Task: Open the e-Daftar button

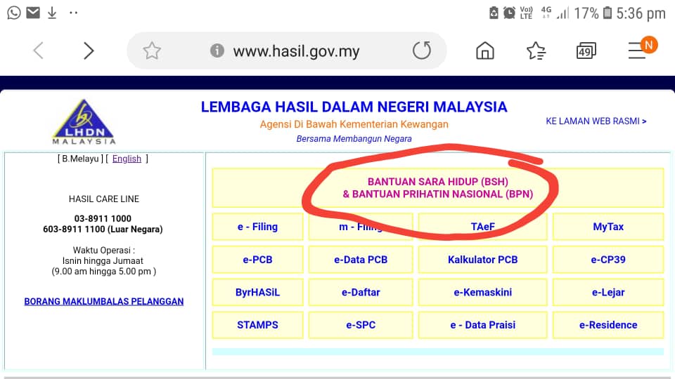Action: (361, 292)
